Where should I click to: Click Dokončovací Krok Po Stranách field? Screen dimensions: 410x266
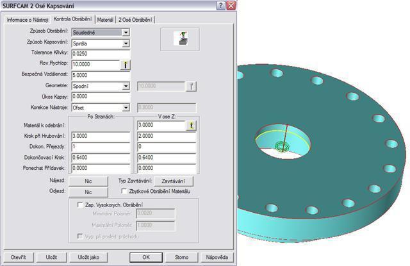pyautogui.click(x=101, y=158)
